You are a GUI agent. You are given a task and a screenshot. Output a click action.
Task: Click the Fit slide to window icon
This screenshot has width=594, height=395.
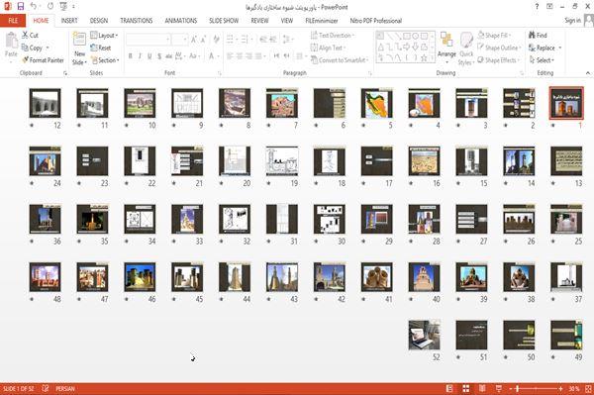click(x=588, y=388)
